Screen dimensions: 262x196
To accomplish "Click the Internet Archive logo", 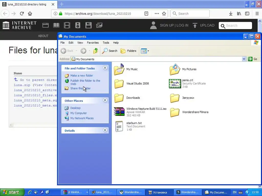I will (19, 25).
